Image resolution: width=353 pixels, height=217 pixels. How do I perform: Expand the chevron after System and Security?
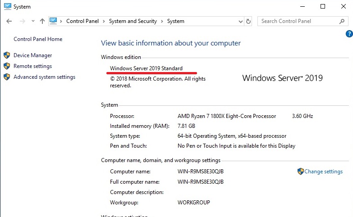point(162,21)
